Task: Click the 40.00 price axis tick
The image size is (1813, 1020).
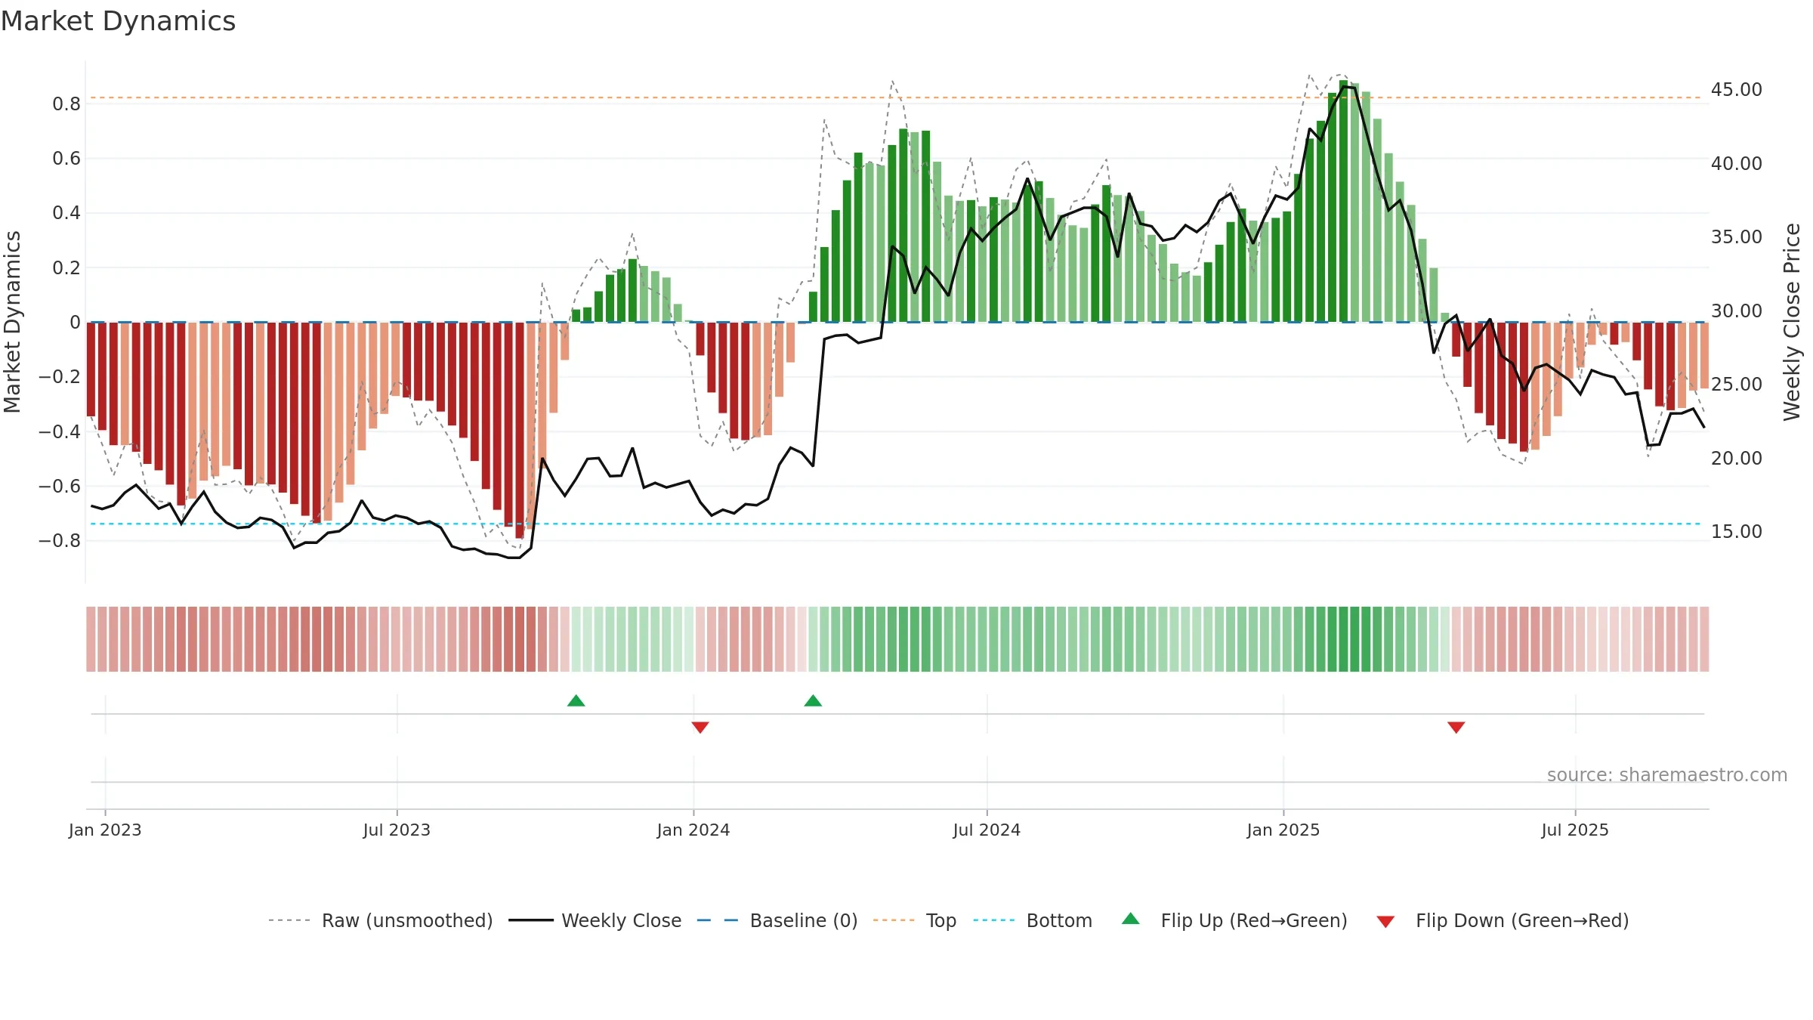Action: (1737, 163)
